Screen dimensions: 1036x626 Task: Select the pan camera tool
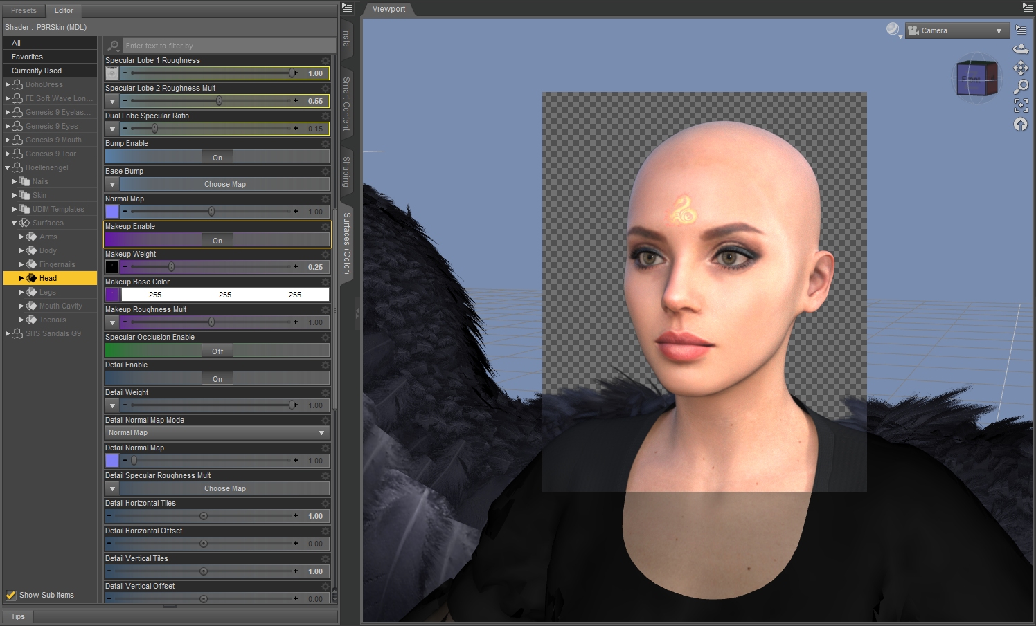(1021, 68)
